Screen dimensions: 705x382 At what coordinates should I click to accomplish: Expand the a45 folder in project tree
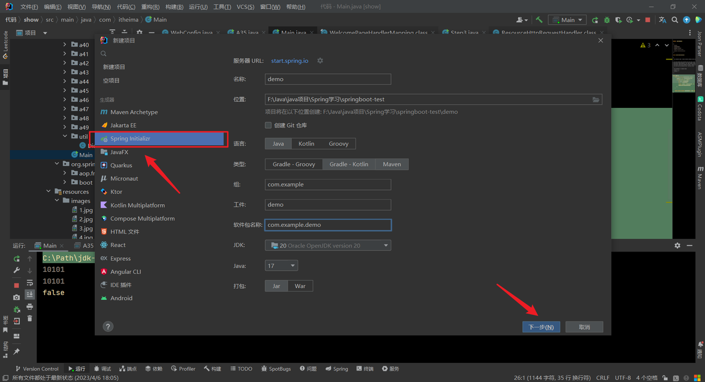65,90
